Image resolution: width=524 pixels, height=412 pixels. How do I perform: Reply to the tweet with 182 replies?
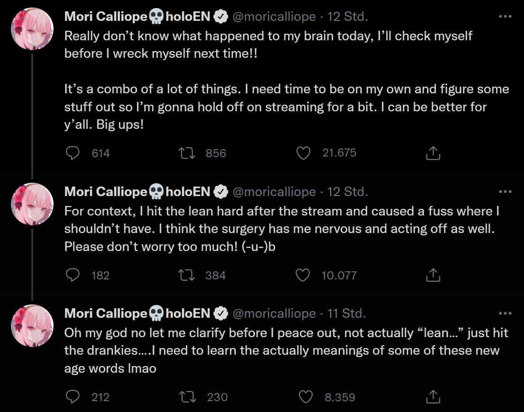point(72,275)
